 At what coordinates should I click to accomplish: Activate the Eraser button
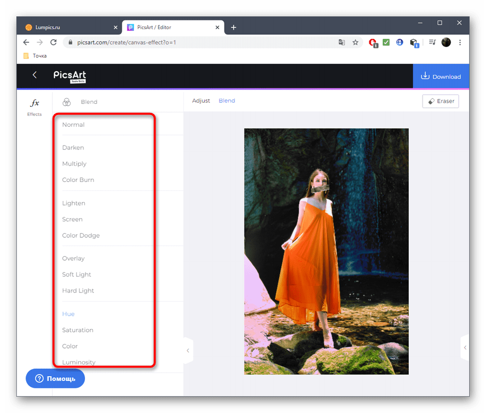[x=440, y=101]
